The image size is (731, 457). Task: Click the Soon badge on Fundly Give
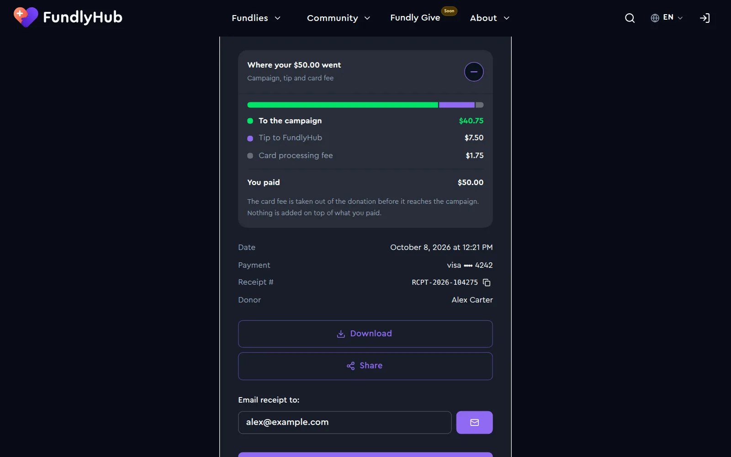pos(449,11)
